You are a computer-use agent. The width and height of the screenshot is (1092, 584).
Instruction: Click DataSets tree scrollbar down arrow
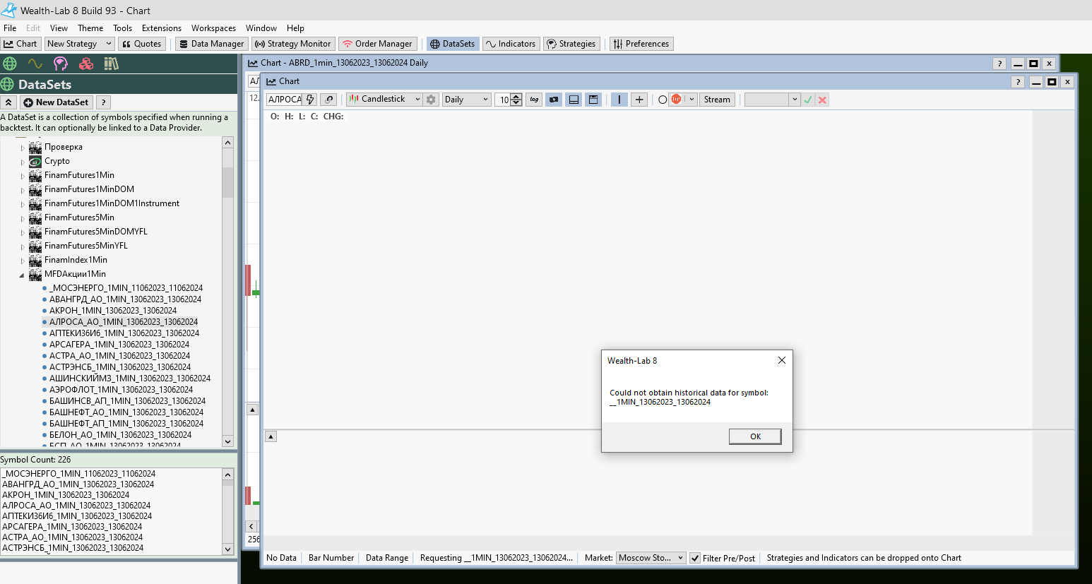(227, 441)
